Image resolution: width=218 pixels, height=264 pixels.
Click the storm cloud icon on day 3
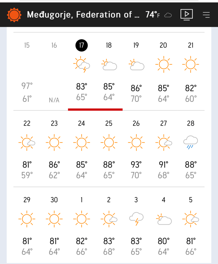tap(136, 219)
